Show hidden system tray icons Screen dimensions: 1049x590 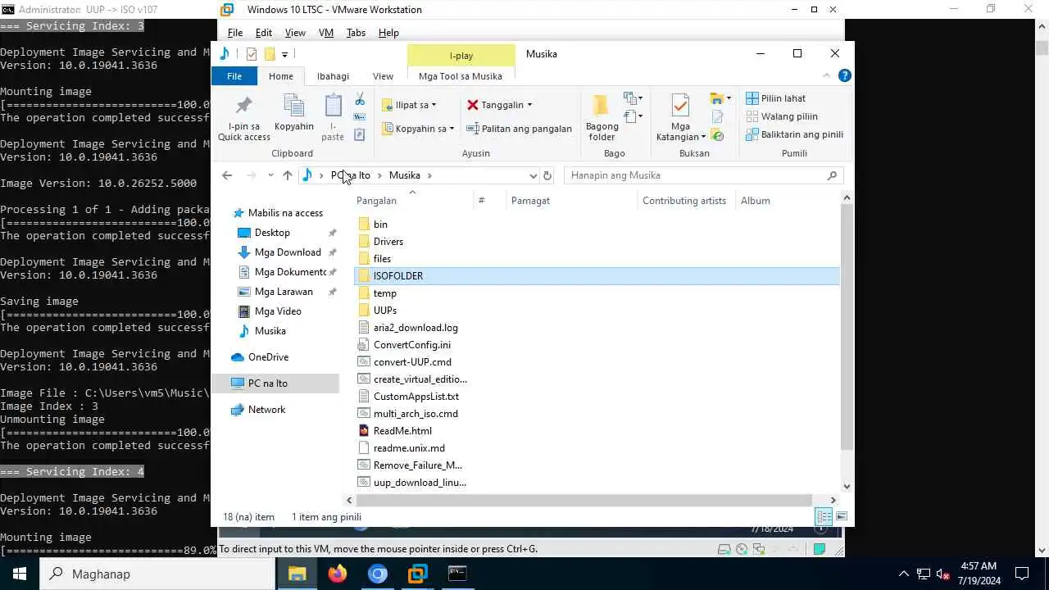pyautogui.click(x=903, y=574)
